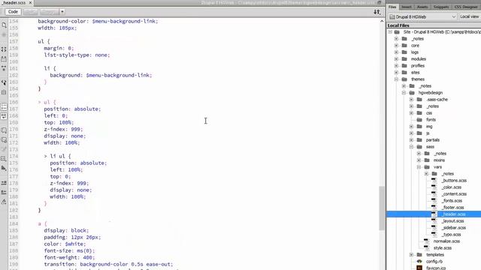Image resolution: width=481 pixels, height=270 pixels.
Task: Select the fonts folder icon
Action: pos(419,120)
